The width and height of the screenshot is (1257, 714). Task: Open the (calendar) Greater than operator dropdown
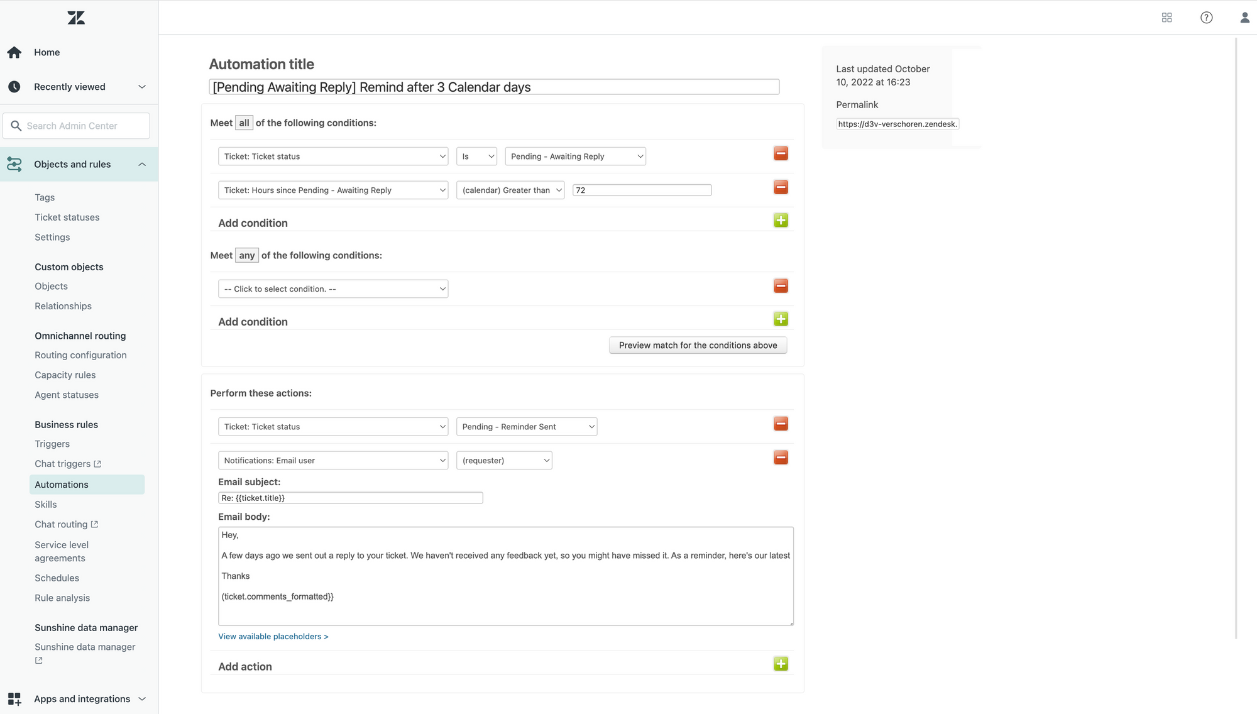pyautogui.click(x=510, y=190)
